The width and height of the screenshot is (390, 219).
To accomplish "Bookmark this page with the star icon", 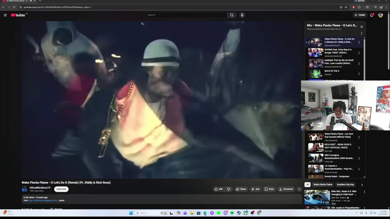I will [346, 7].
